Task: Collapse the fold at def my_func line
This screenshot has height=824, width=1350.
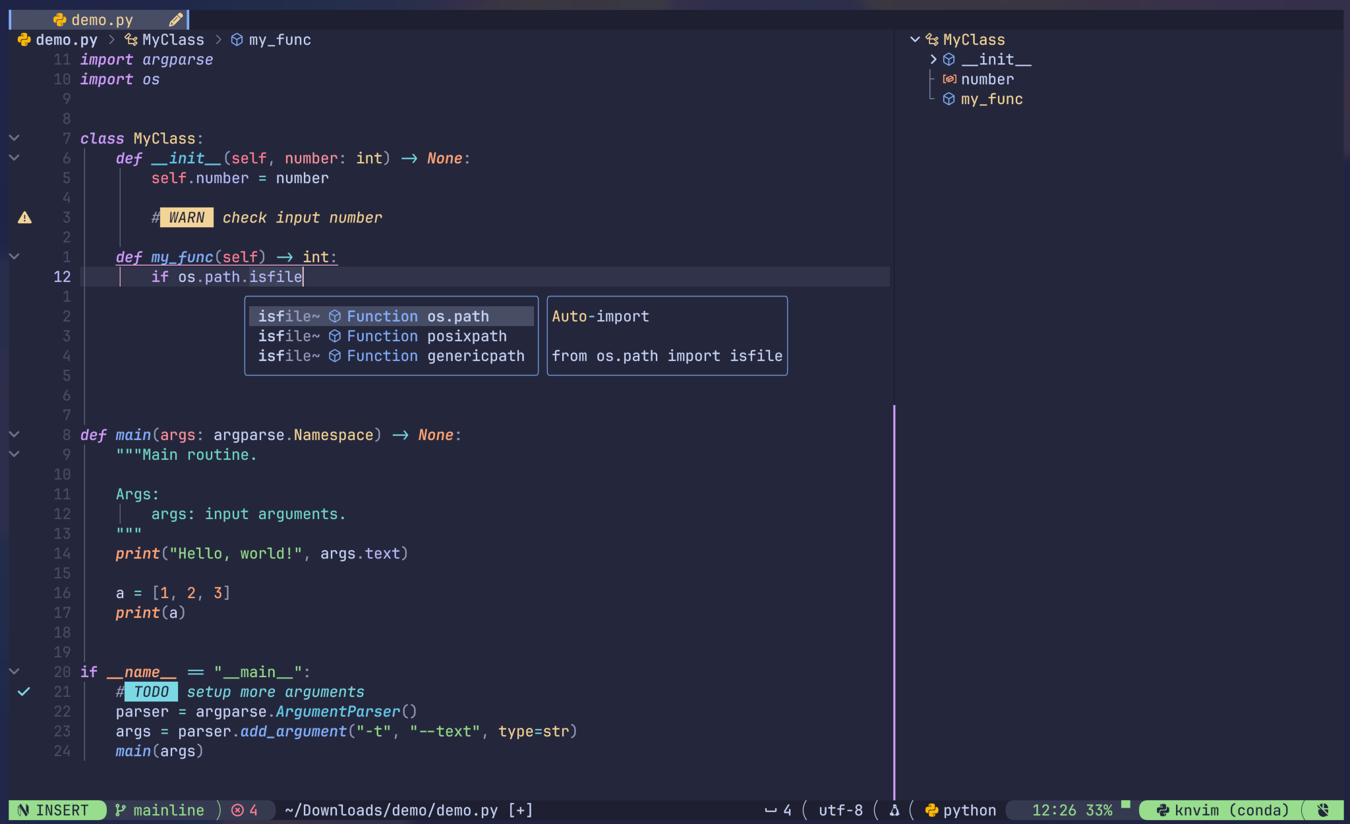Action: 14,257
